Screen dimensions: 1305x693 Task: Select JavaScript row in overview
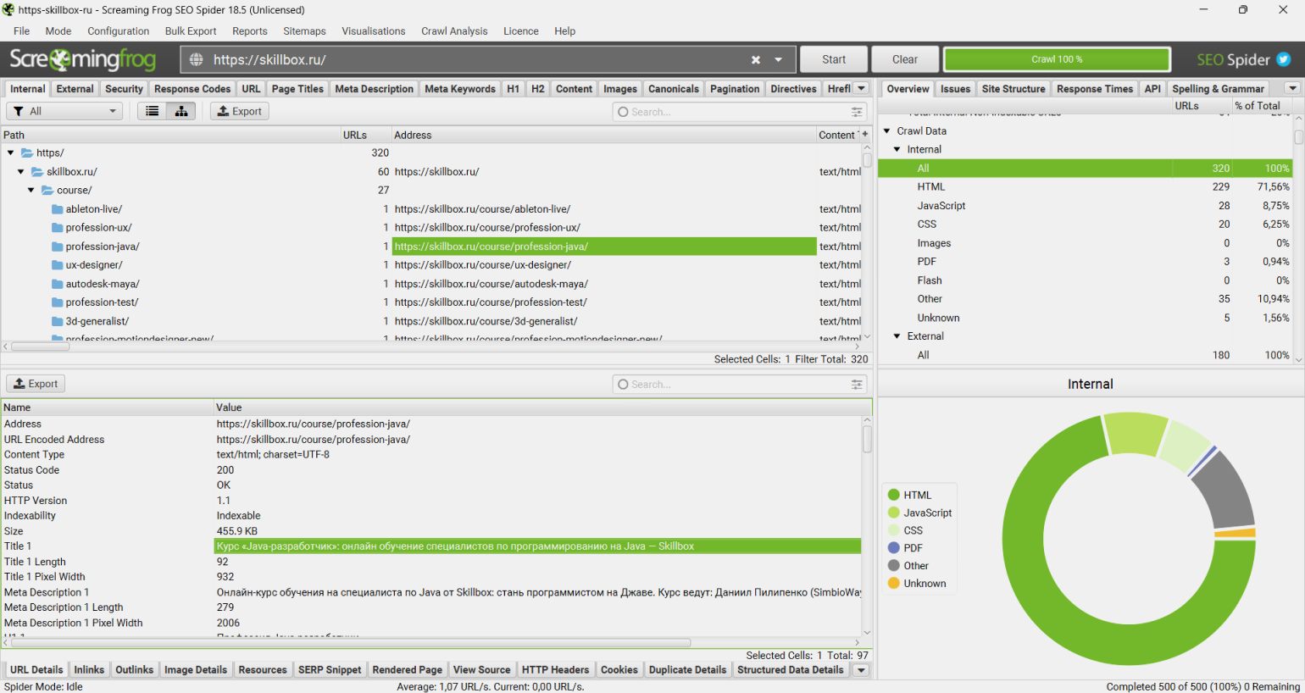(1086, 206)
